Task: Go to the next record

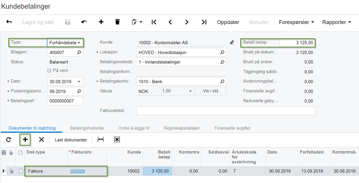Action: (187, 22)
